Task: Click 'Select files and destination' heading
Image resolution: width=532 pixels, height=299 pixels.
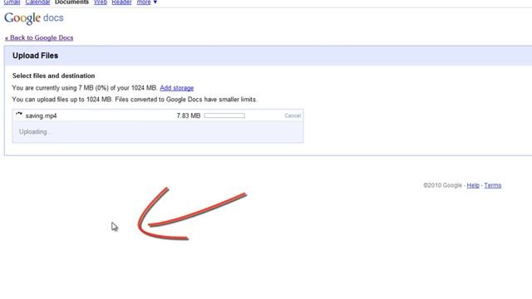Action: [53, 76]
